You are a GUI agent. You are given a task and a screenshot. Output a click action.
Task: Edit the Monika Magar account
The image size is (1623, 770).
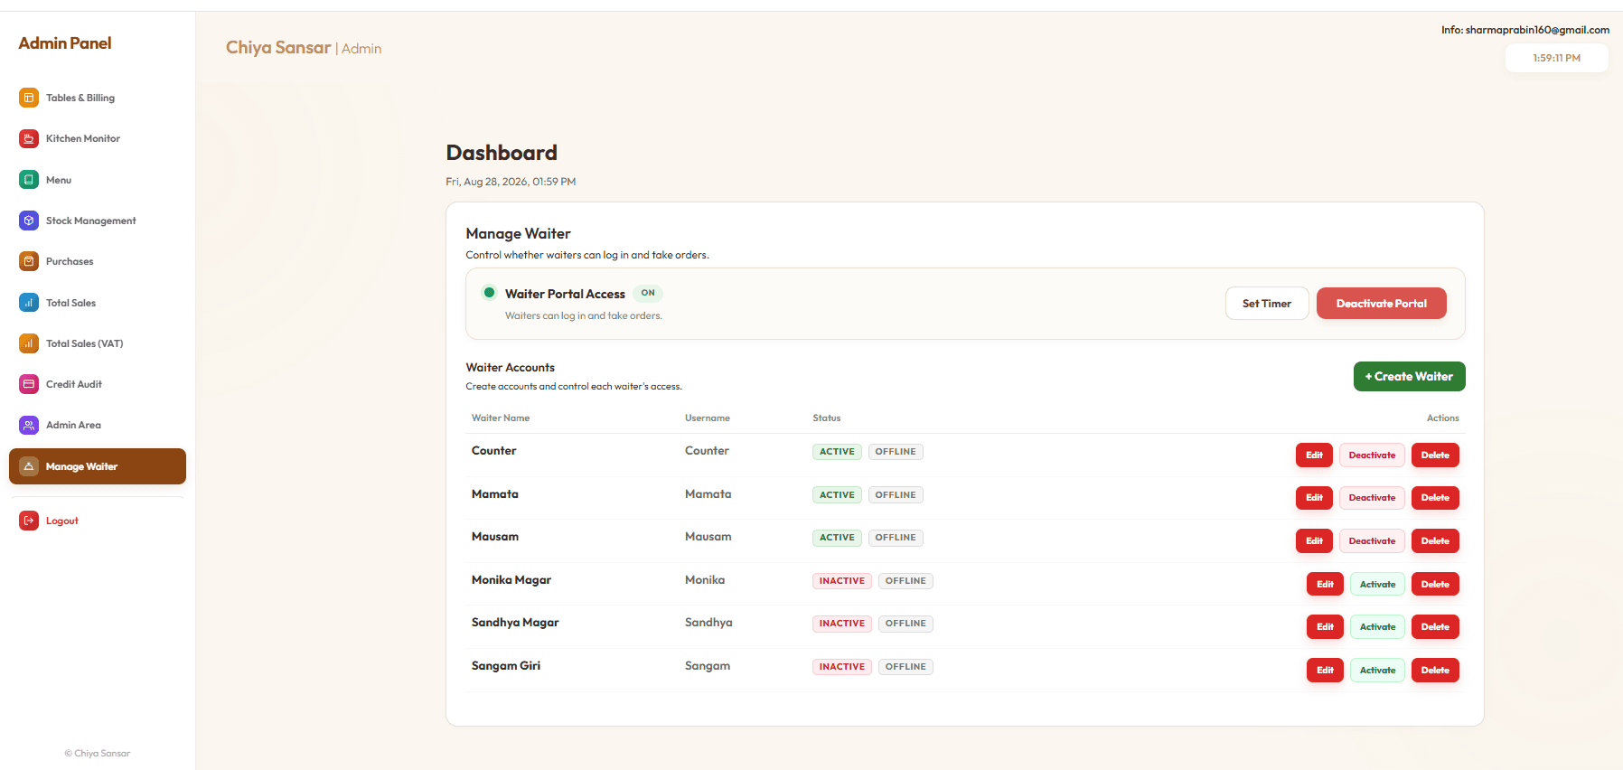(x=1325, y=584)
